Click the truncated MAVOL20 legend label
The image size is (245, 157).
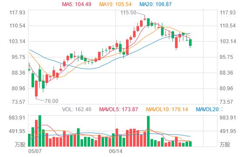(x=209, y=109)
